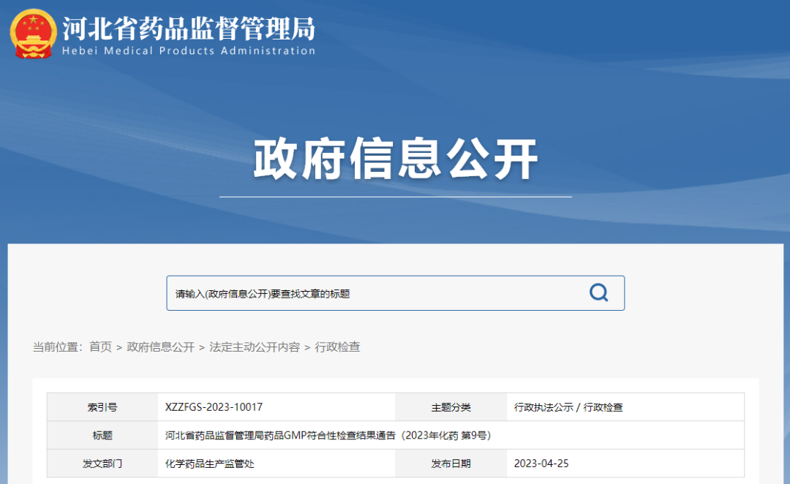Image resolution: width=790 pixels, height=484 pixels.
Task: Click the 政府信息公开 banner heading
Action: tap(396, 159)
